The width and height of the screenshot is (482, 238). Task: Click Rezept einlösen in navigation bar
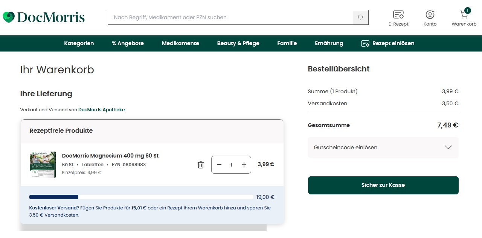click(x=388, y=43)
